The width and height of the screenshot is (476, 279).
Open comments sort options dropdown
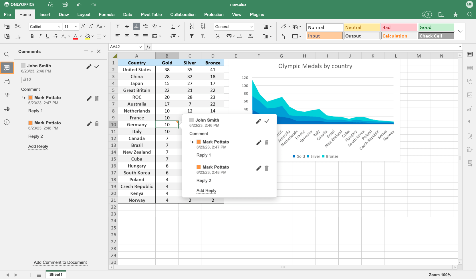point(88,52)
